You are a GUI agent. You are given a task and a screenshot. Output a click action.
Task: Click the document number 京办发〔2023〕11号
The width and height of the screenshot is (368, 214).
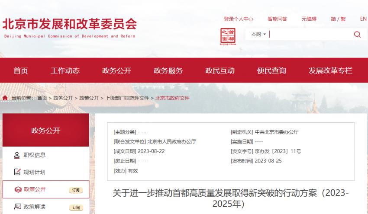tap(278, 151)
